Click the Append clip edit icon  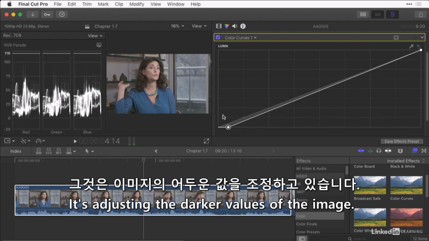pyautogui.click(x=59, y=151)
